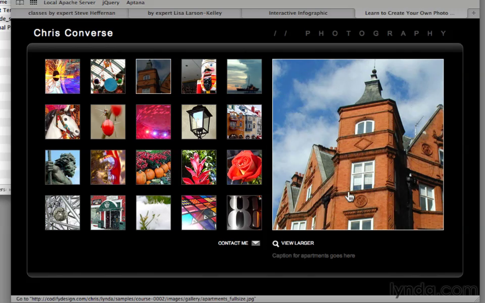Click the CONTACT ME link

coord(233,243)
